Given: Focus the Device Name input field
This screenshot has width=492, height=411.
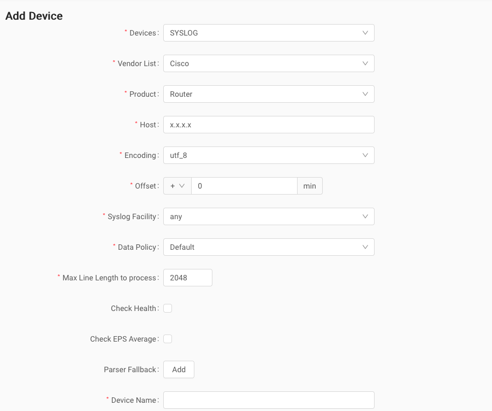Looking at the screenshot, I should coord(269,400).
